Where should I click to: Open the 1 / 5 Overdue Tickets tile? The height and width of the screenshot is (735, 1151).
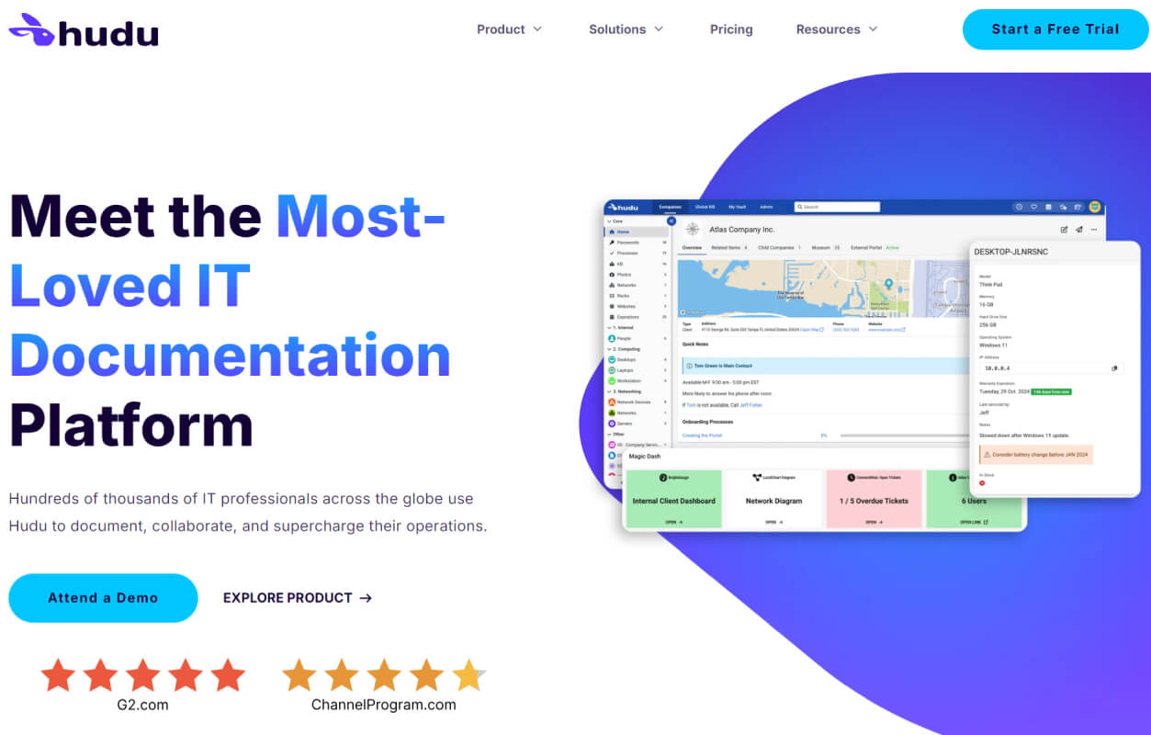coord(874,501)
